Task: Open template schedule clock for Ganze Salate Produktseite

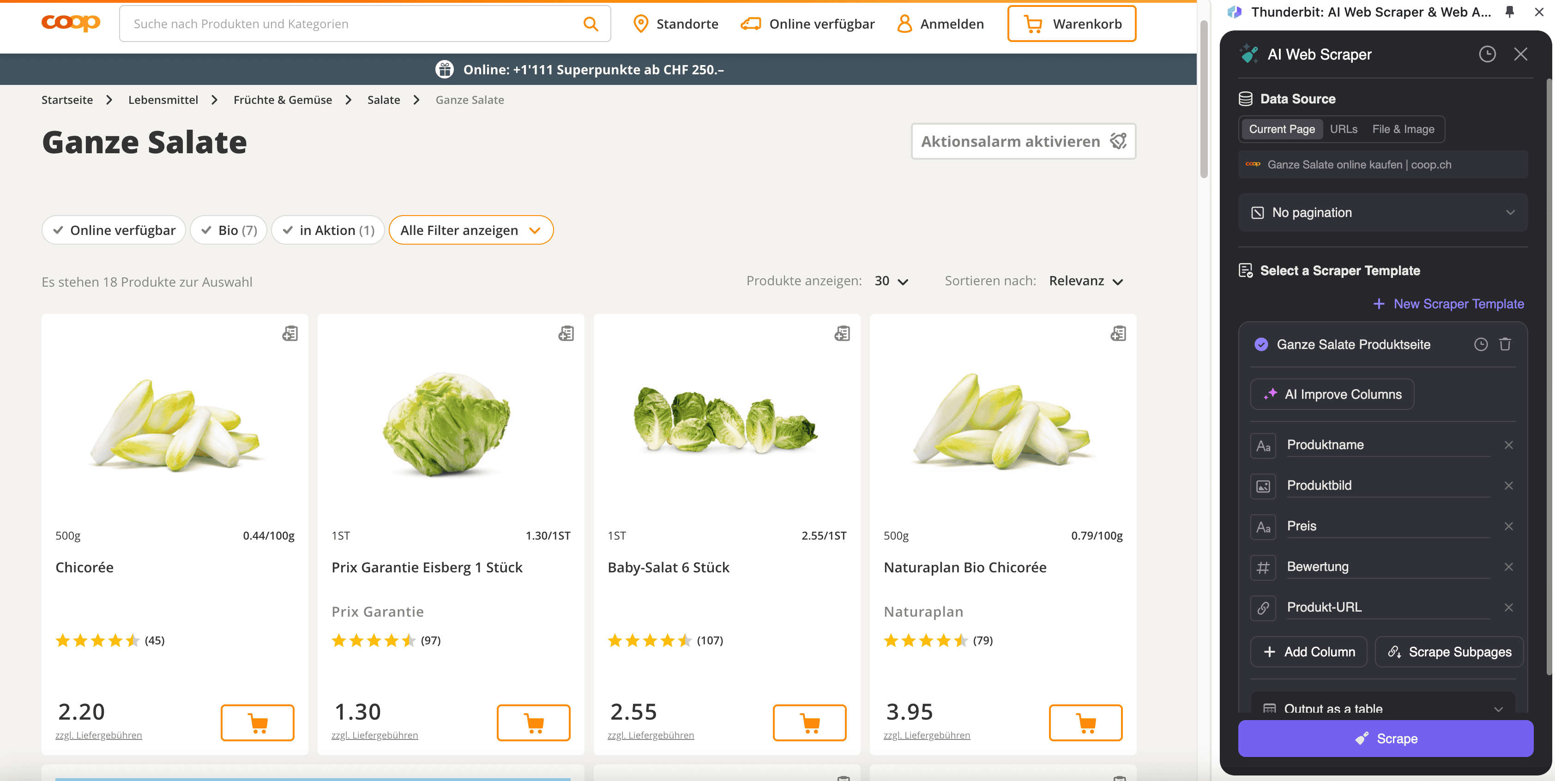Action: point(1480,344)
